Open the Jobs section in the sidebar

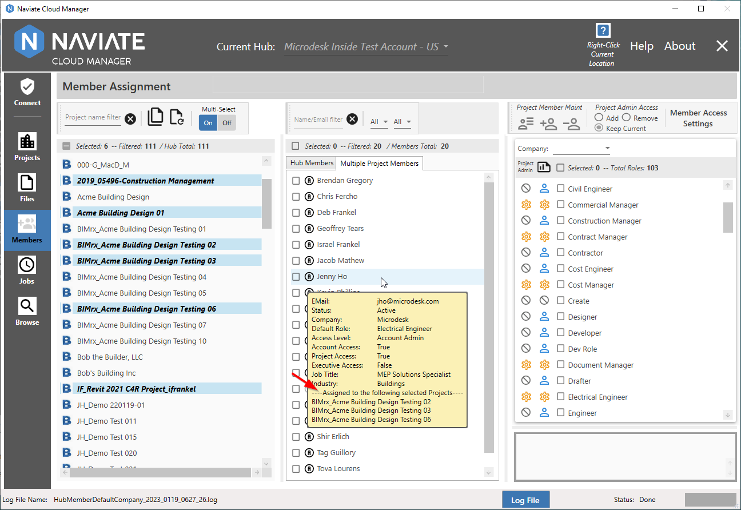(27, 270)
